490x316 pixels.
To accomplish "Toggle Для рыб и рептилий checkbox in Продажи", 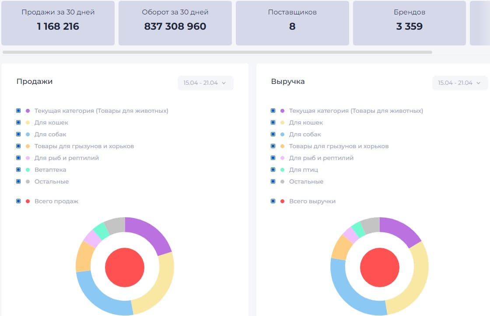I will 18,158.
